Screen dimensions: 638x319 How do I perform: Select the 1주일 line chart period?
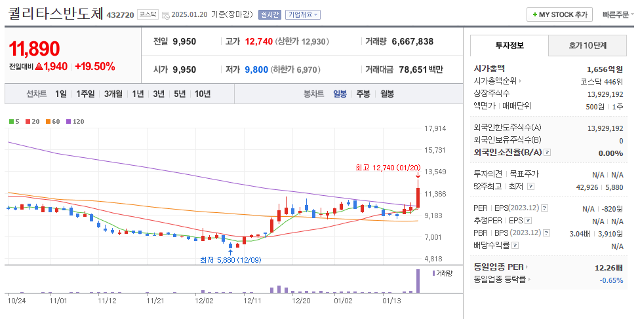[85, 94]
